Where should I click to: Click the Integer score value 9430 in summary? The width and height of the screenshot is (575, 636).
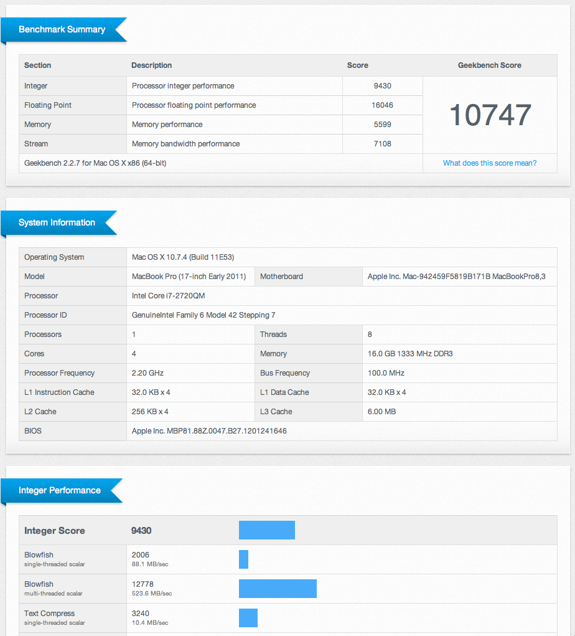pyautogui.click(x=383, y=86)
